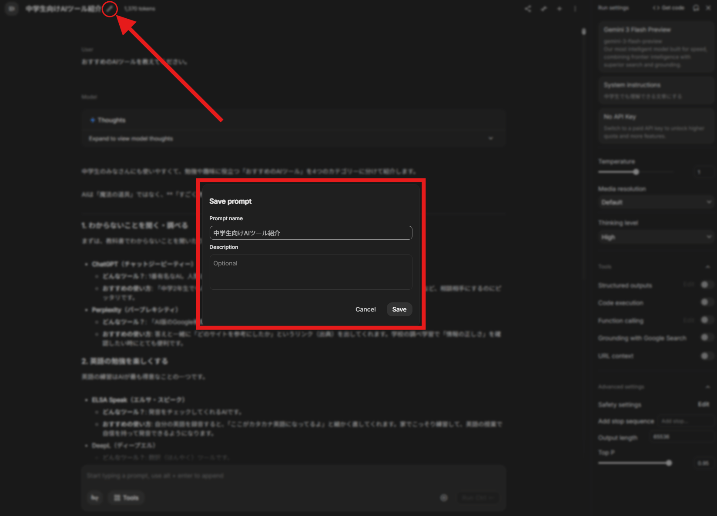The width and height of the screenshot is (717, 516).
Task: Close the Run settings panel
Action: point(708,8)
